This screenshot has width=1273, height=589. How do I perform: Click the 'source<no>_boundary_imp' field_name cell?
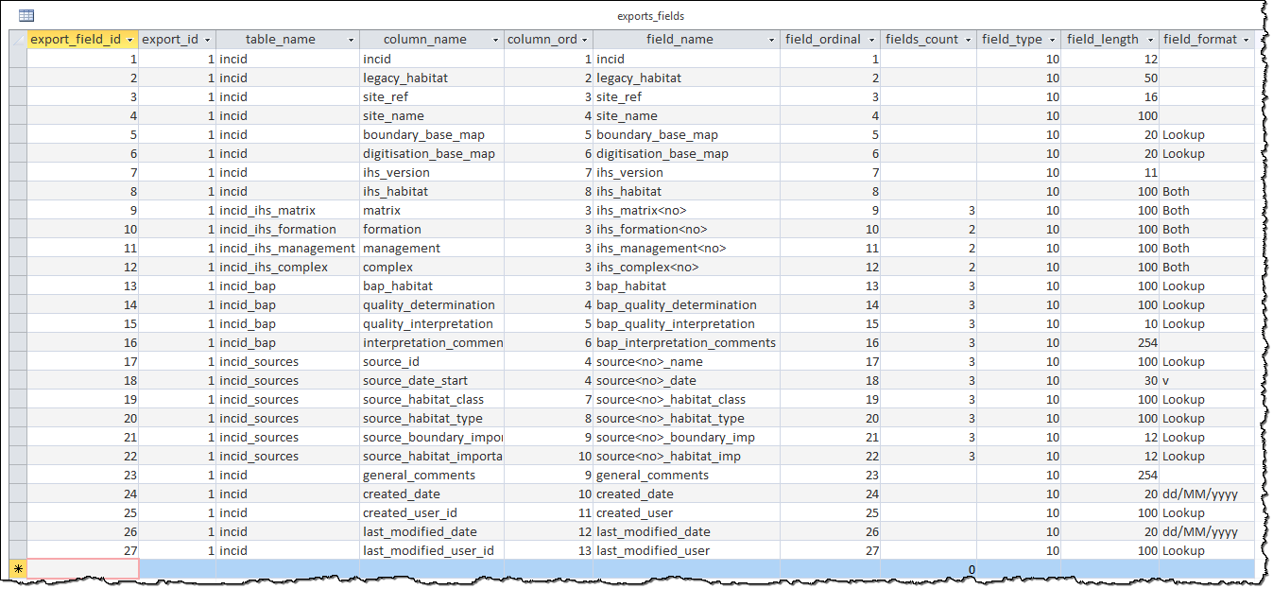[687, 437]
